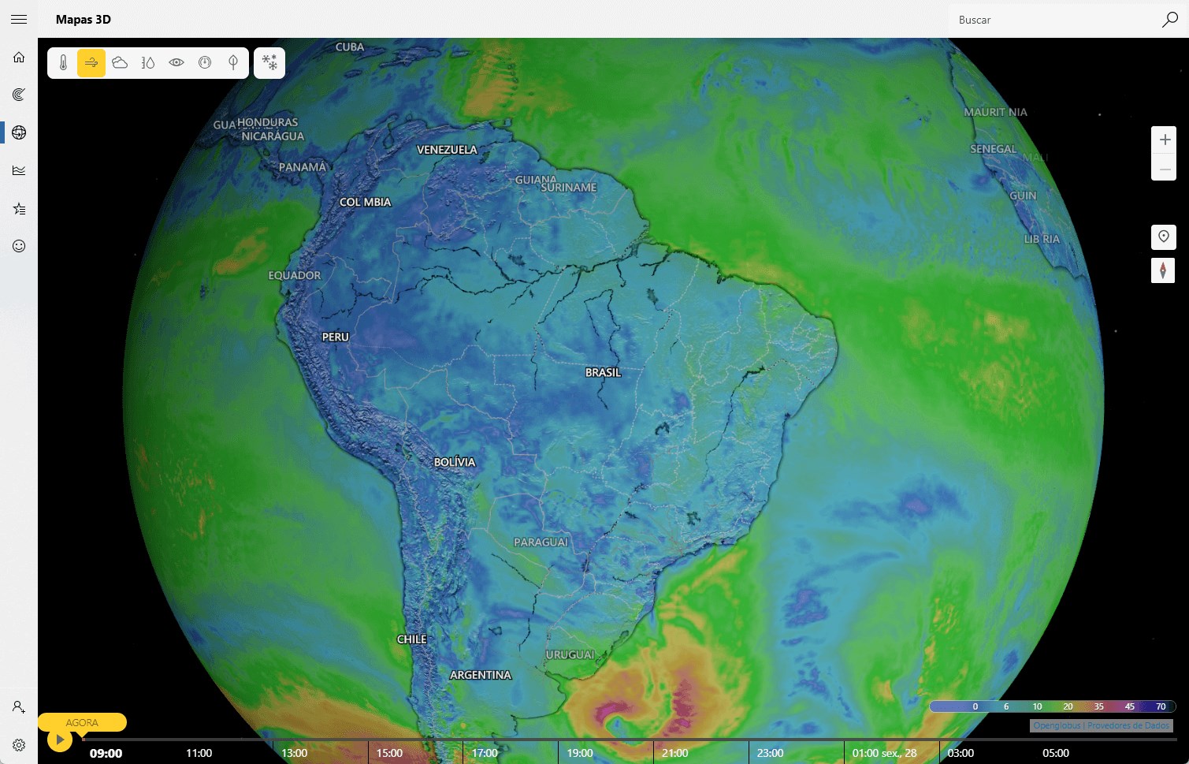Select the 3D Maps globe sidebar icon

[x=19, y=132]
